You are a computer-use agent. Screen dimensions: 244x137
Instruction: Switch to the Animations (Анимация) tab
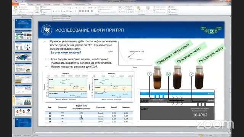56,4
